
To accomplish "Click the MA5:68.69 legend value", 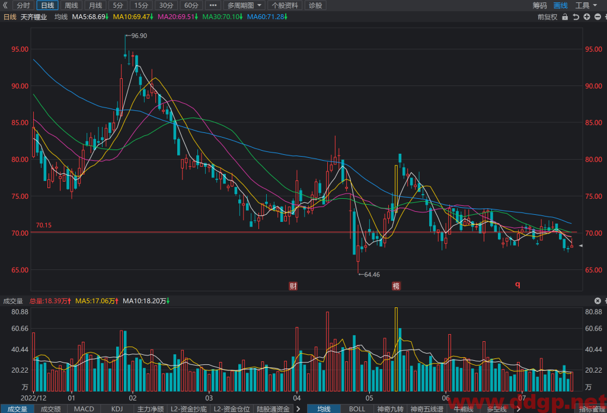I will (90, 17).
